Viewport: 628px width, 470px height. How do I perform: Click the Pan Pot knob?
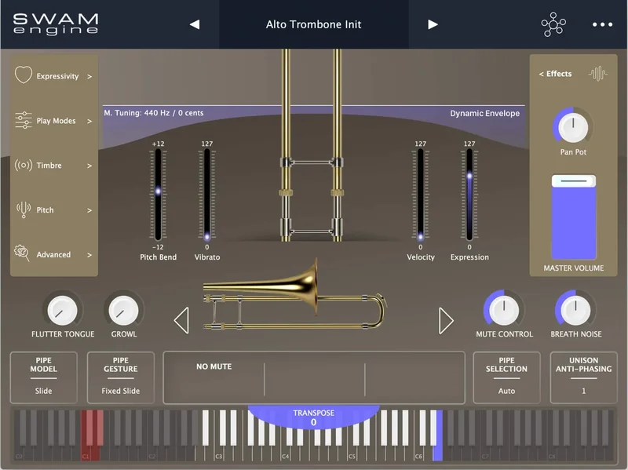[573, 127]
